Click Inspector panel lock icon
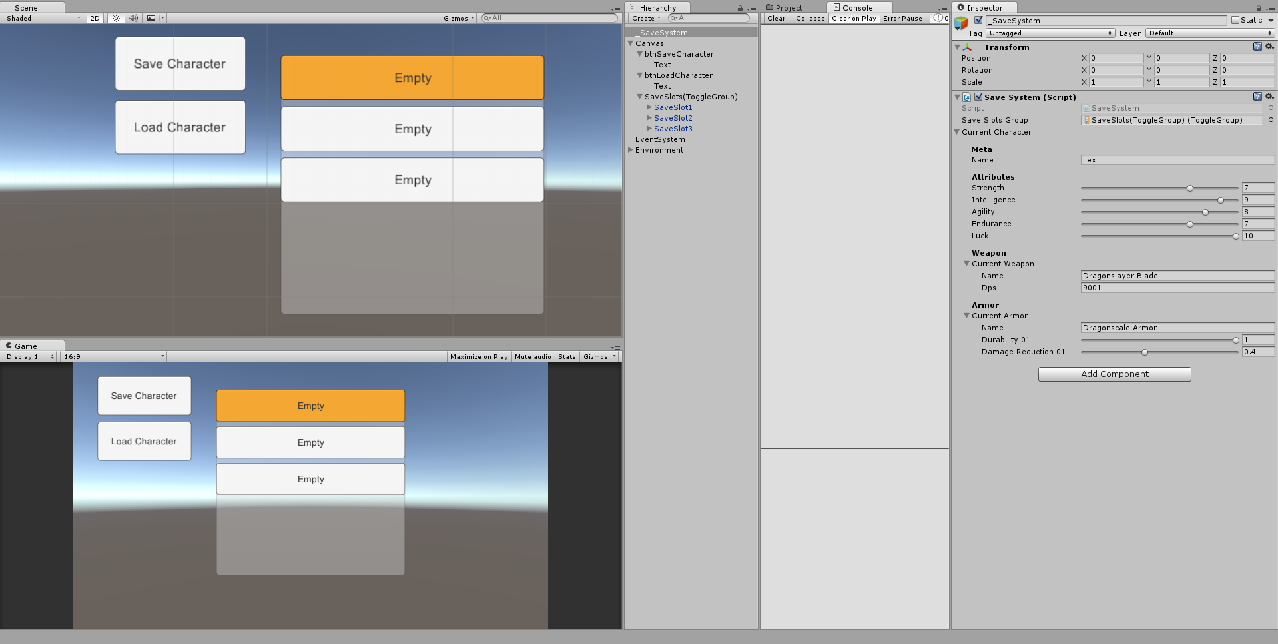 tap(1259, 9)
